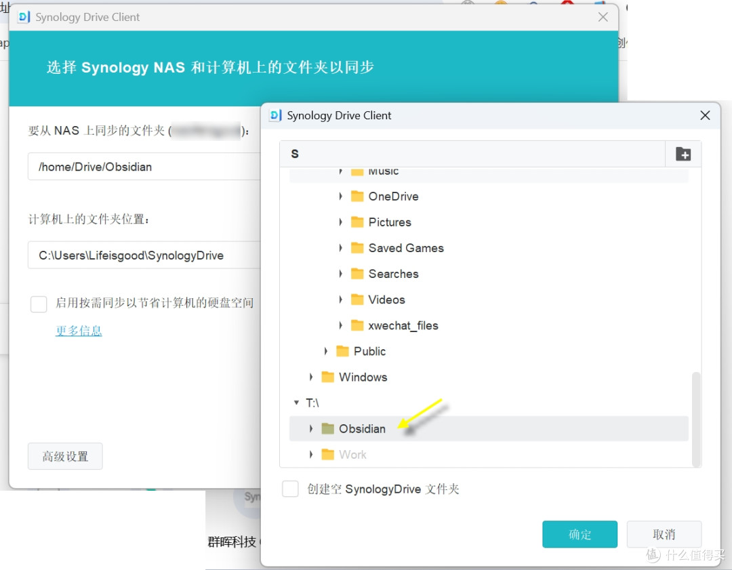Expand the xwechat_files folder node
Screen dimensions: 732x570
pyautogui.click(x=340, y=325)
